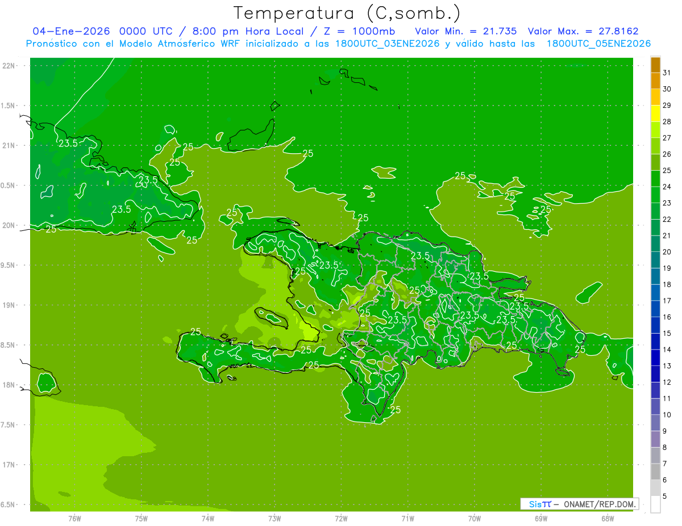The width and height of the screenshot is (682, 526).
Task: Click the '17N' latitude axis label
Action: click(9, 465)
